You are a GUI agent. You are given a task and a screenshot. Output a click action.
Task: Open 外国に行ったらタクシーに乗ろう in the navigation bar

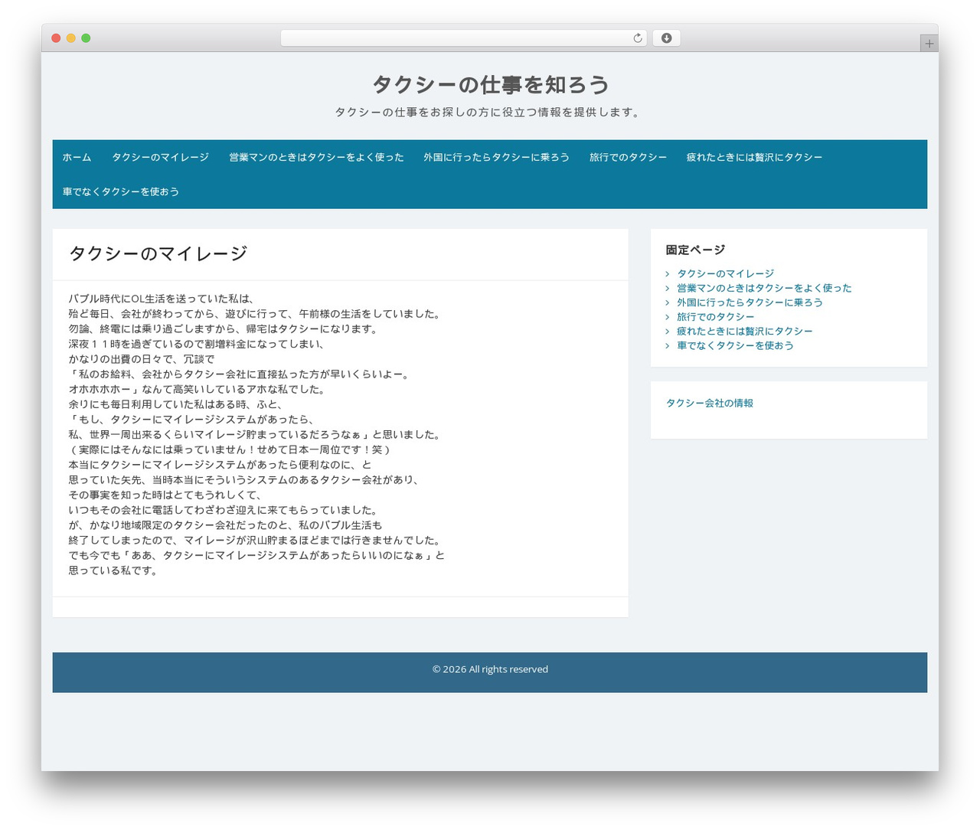[x=496, y=157]
